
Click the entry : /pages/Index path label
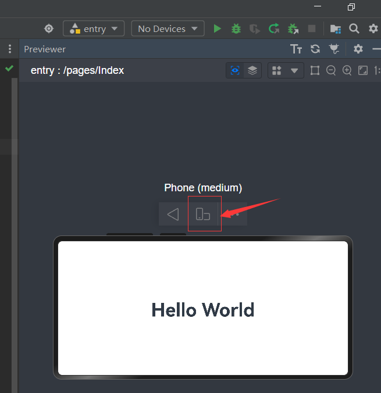point(77,70)
